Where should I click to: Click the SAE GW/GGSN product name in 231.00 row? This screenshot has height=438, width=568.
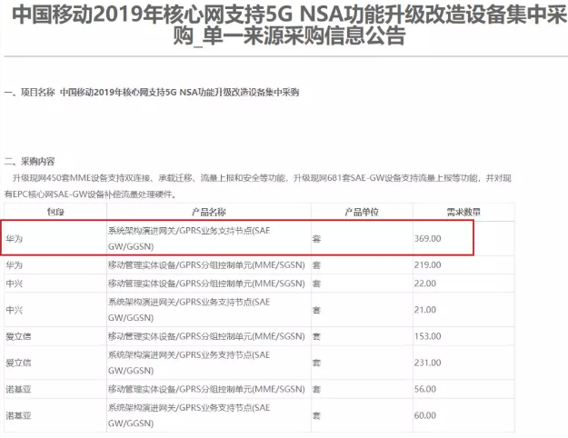(189, 363)
